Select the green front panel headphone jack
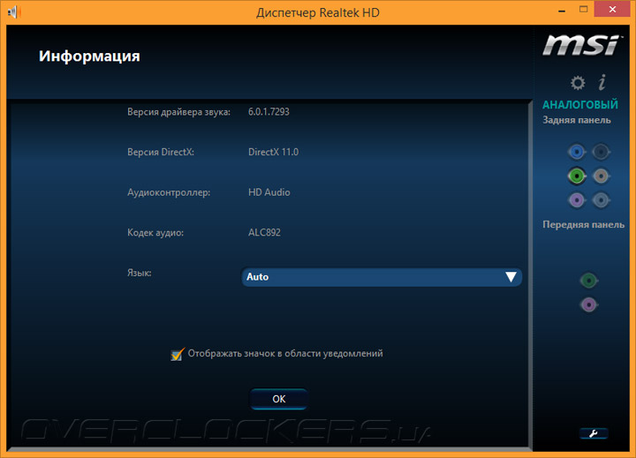Viewport: 636px width, 458px height. click(x=588, y=280)
